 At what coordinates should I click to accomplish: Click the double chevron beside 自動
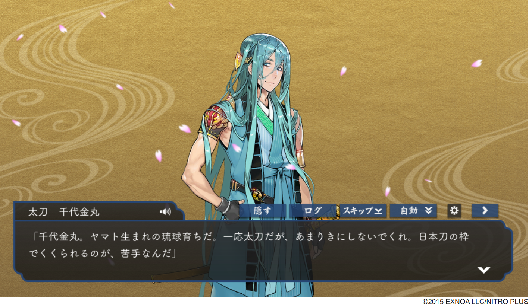point(429,211)
